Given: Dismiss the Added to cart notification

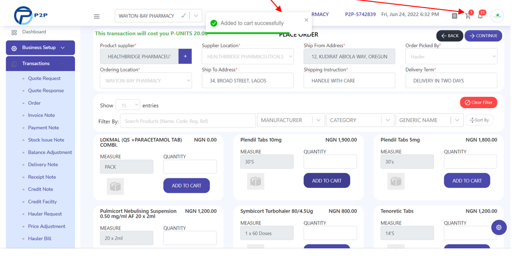Looking at the screenshot, I should (306, 20).
